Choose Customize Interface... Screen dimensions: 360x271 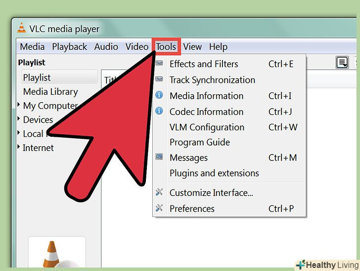229,193
